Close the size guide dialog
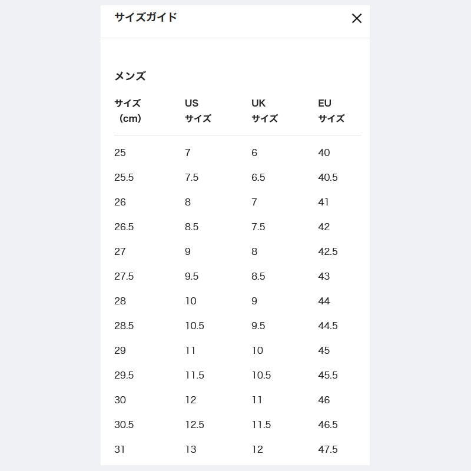This screenshot has height=471, width=471. pos(356,18)
